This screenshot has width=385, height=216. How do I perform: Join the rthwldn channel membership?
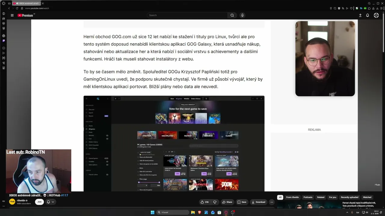tap(39, 202)
